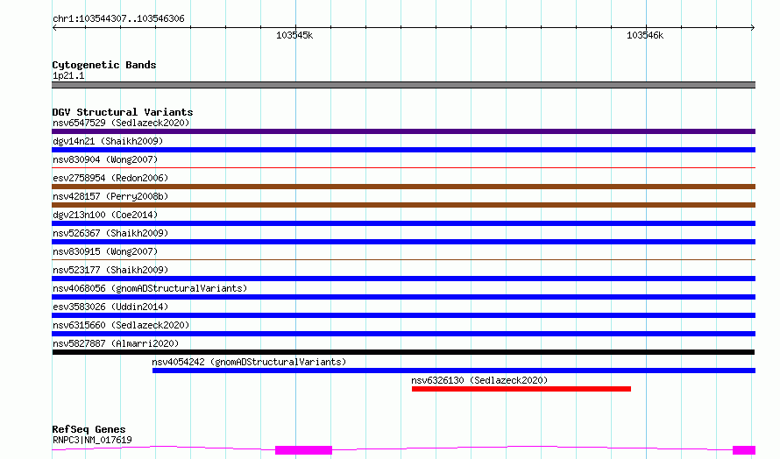Open dgv14n21 (Shaikh2009) variant label
This screenshot has height=459, width=780.
tap(108, 141)
